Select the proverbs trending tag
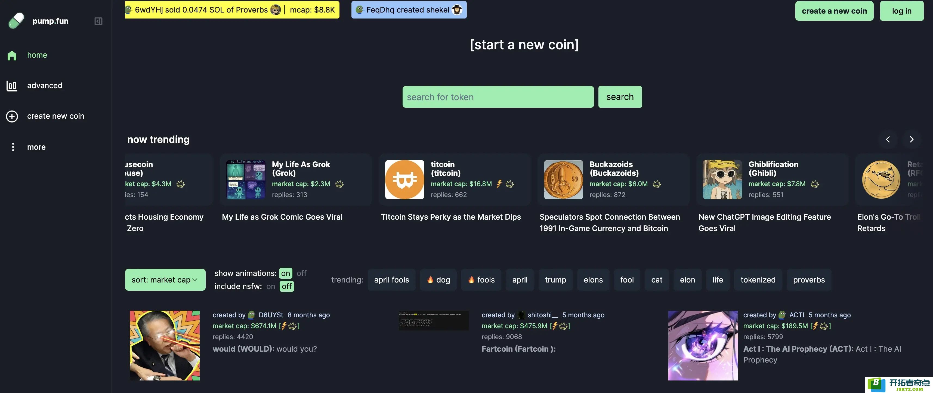Viewport: 933px width, 393px height. click(x=808, y=280)
